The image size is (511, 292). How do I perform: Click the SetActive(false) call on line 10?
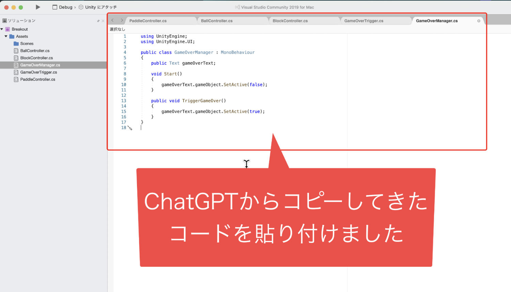(244, 84)
